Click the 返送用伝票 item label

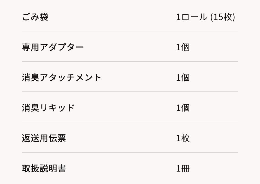click(44, 138)
